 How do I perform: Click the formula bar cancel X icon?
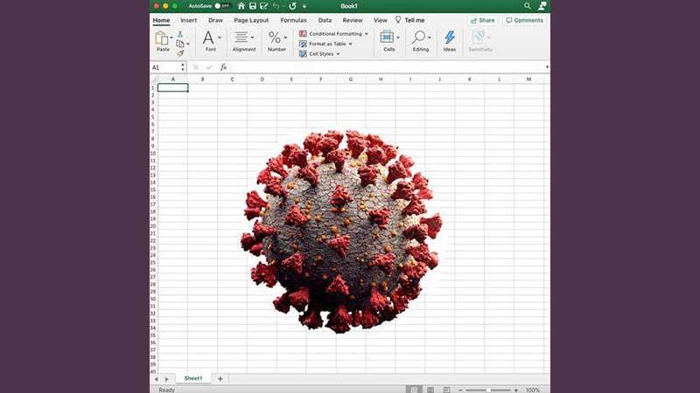point(195,67)
